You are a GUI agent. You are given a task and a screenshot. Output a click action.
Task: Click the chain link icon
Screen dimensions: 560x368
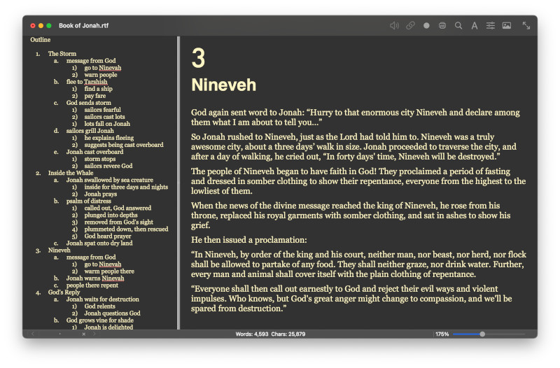410,26
